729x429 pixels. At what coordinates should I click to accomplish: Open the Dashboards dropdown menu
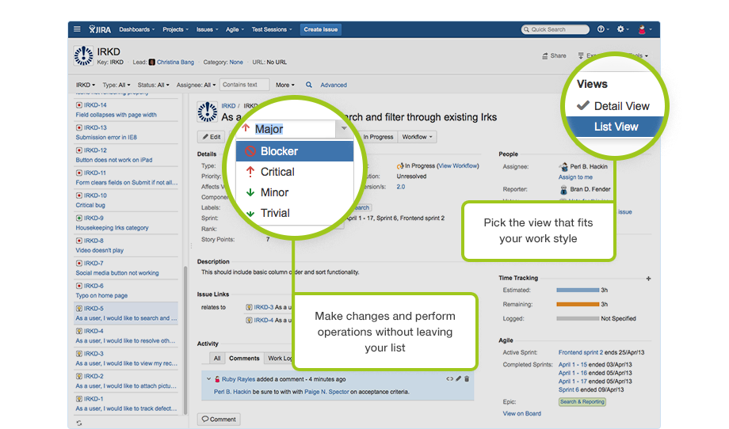[x=136, y=29]
